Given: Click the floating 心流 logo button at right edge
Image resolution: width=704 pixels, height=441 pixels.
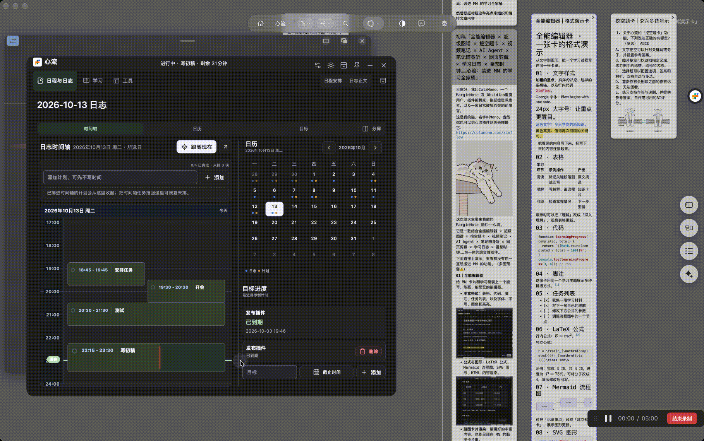Looking at the screenshot, I should pyautogui.click(x=695, y=96).
